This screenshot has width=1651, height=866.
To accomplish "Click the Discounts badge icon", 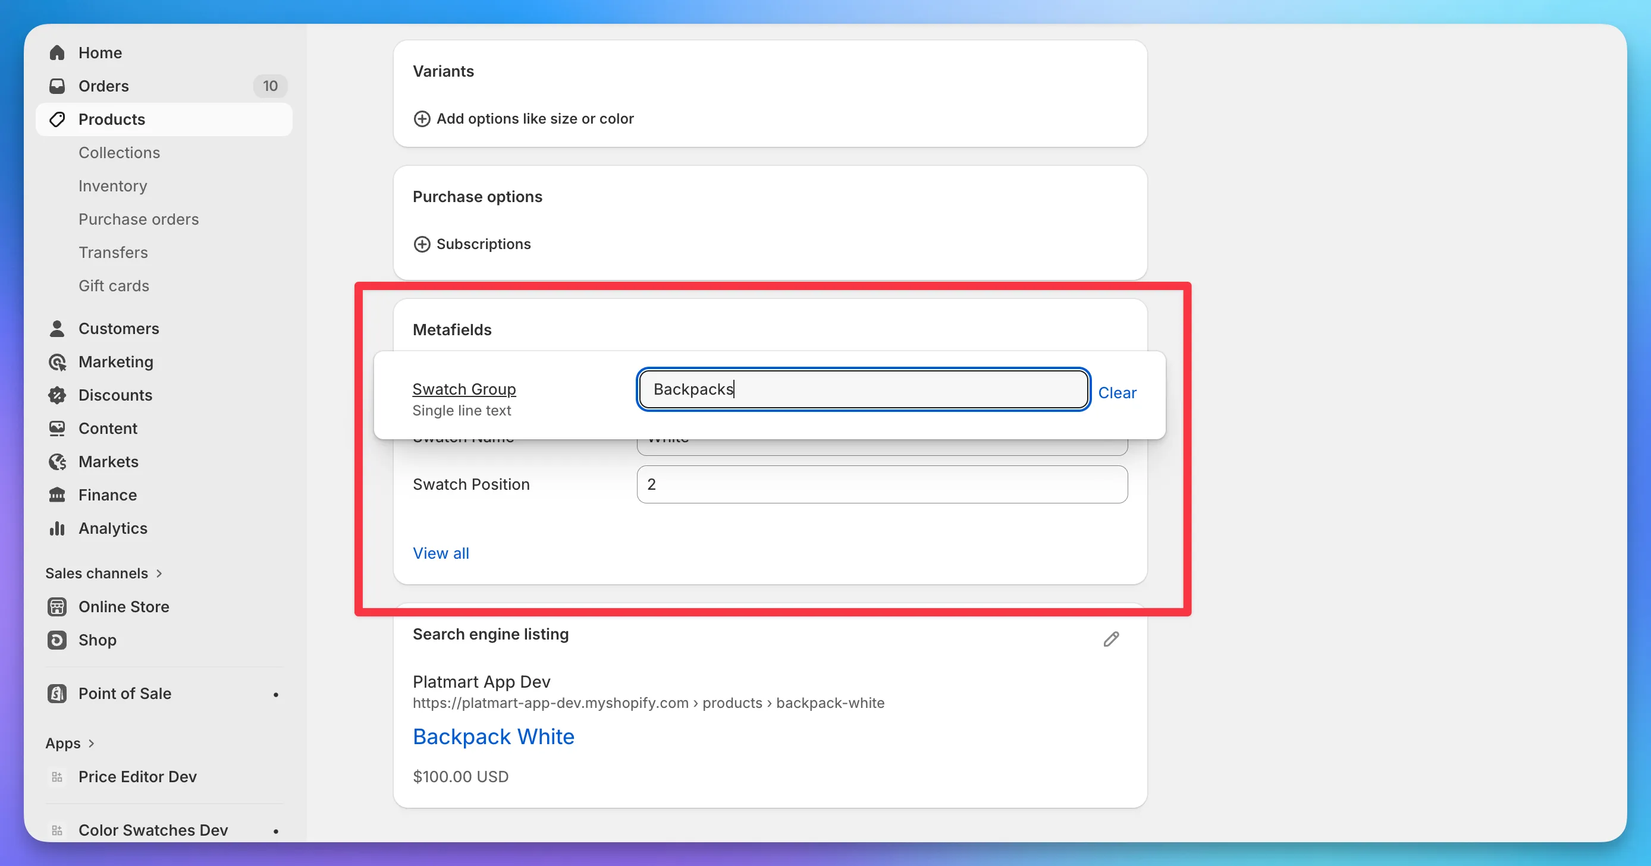I will [x=57, y=395].
